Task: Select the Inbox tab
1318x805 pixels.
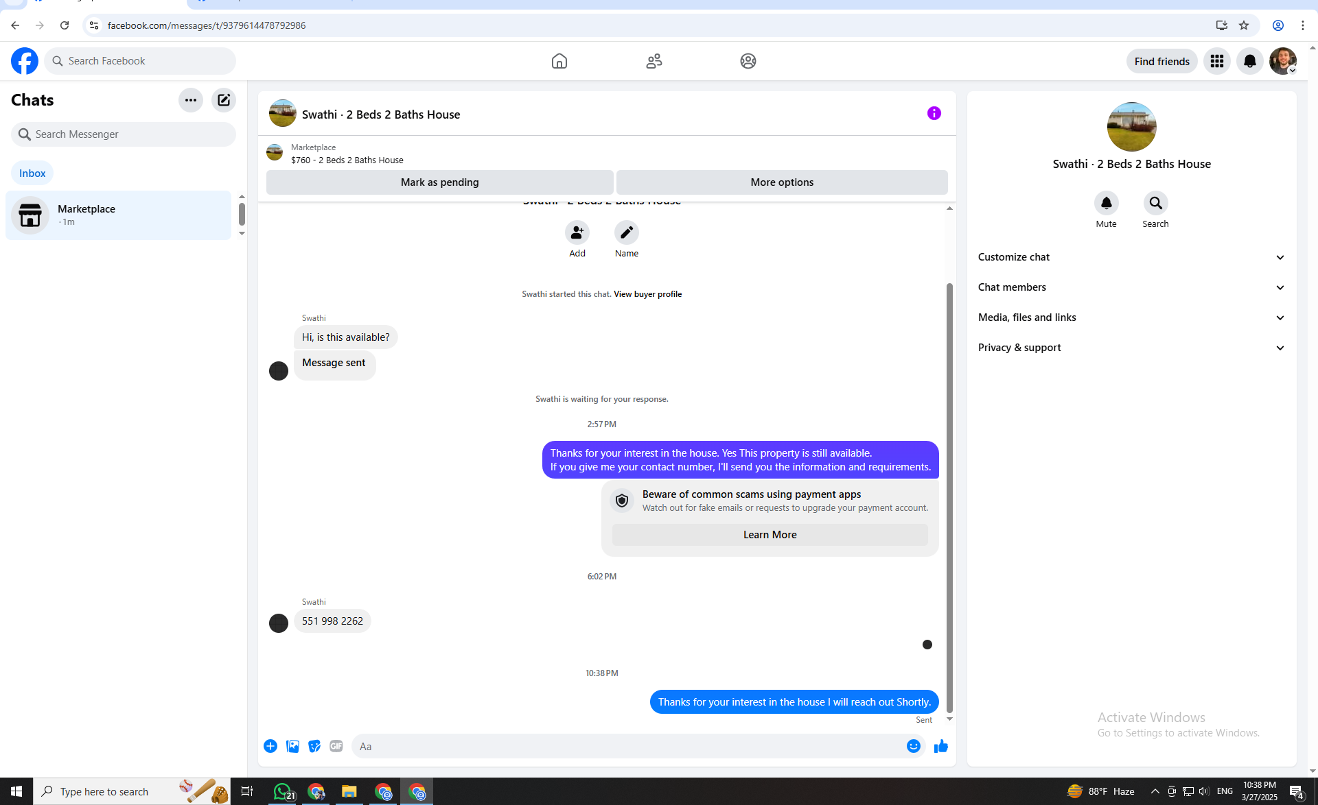Action: click(x=32, y=173)
